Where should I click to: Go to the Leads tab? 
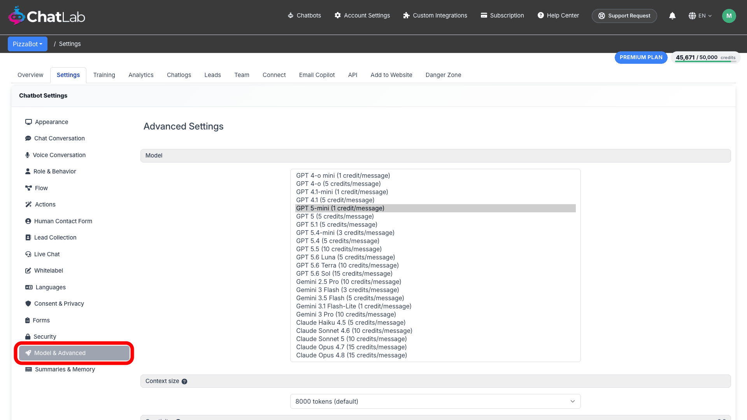(x=213, y=75)
